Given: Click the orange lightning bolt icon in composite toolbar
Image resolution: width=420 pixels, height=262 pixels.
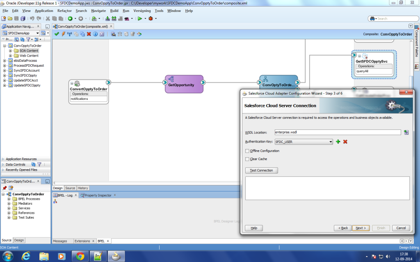Looking at the screenshot, I should coord(63,34).
